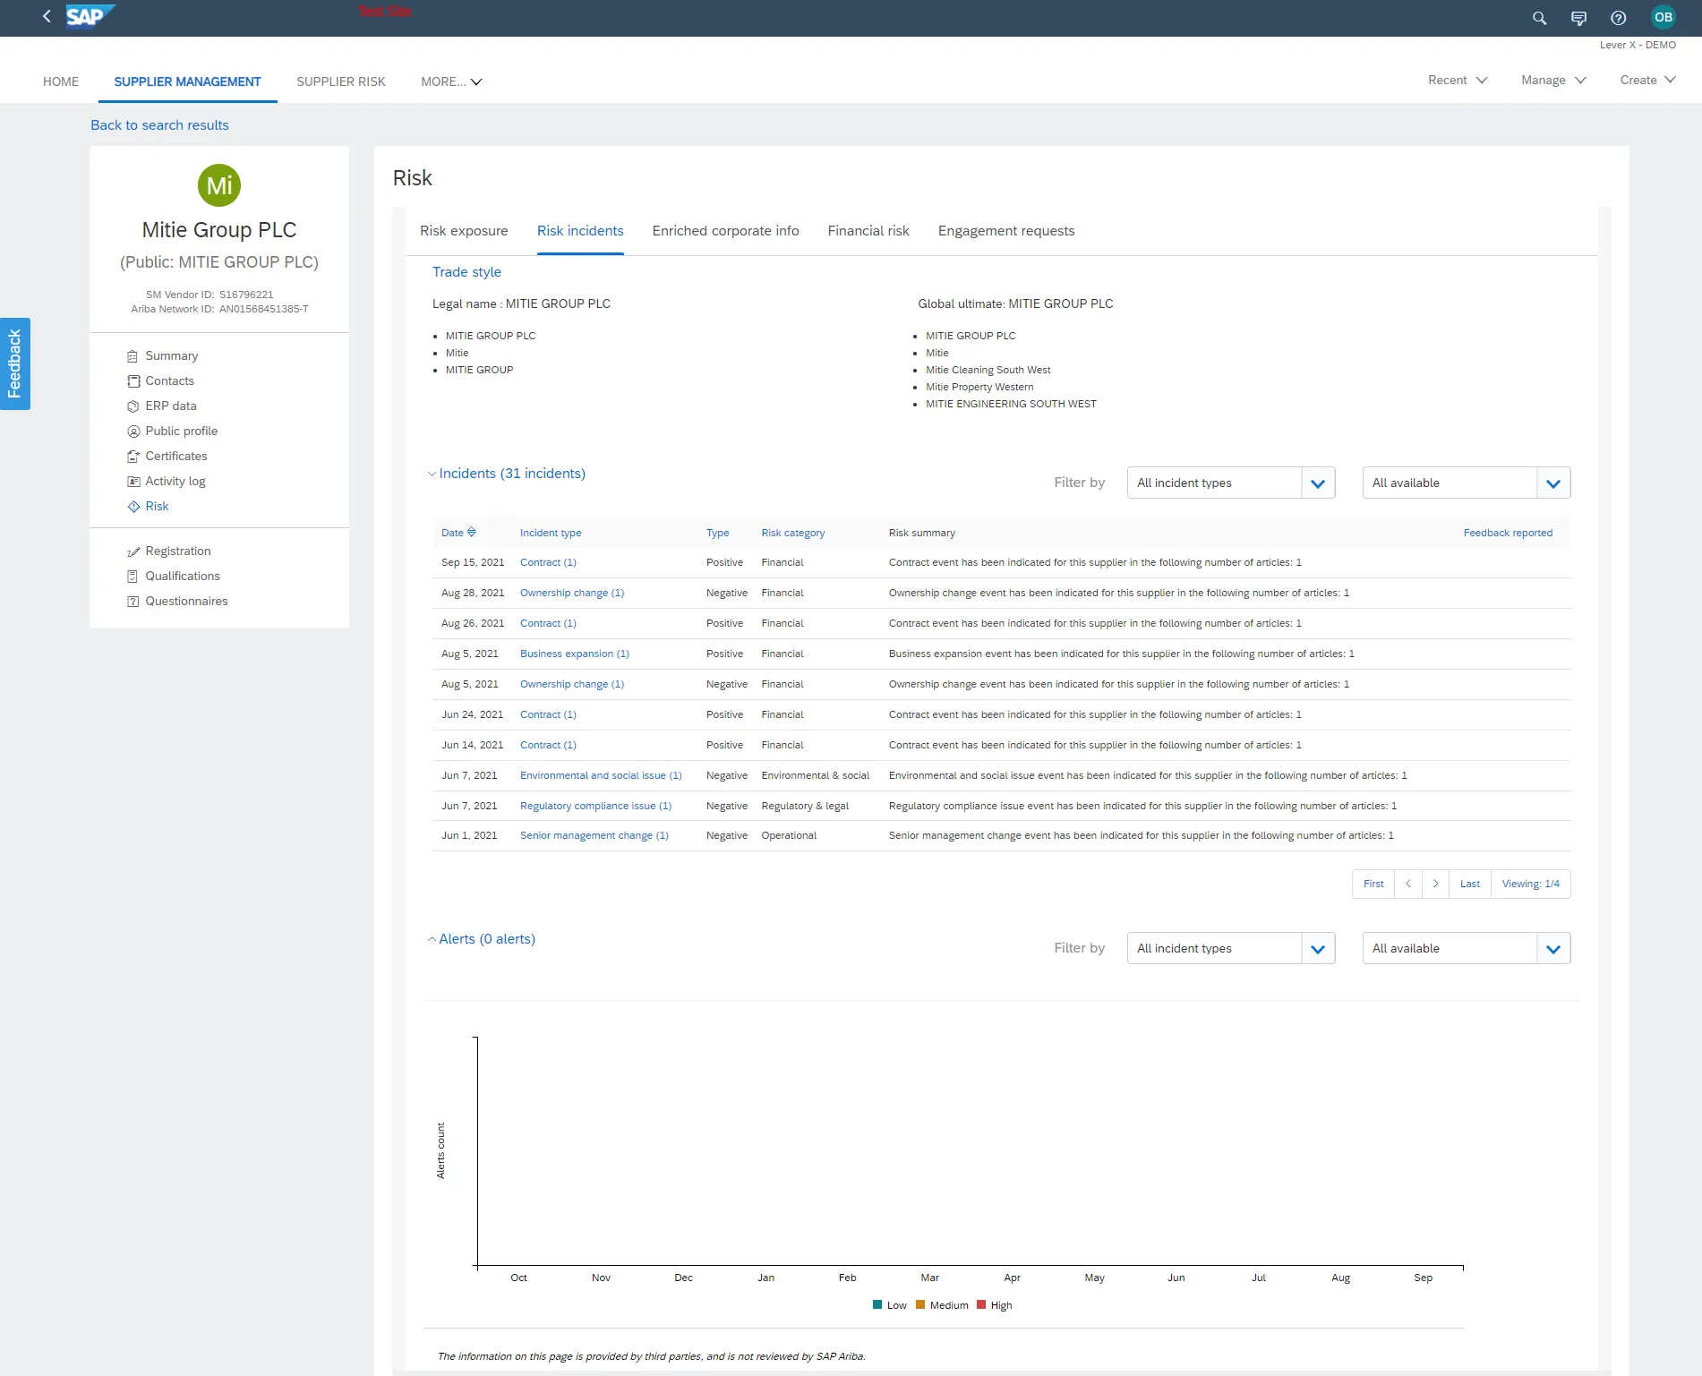
Task: Sort by the Date column arrow icon
Action: 472,533
